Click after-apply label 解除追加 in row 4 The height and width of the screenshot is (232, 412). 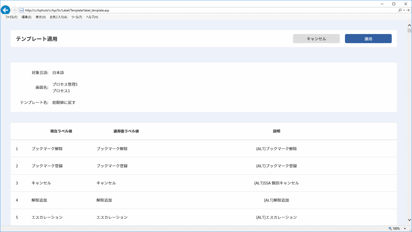[104, 200]
